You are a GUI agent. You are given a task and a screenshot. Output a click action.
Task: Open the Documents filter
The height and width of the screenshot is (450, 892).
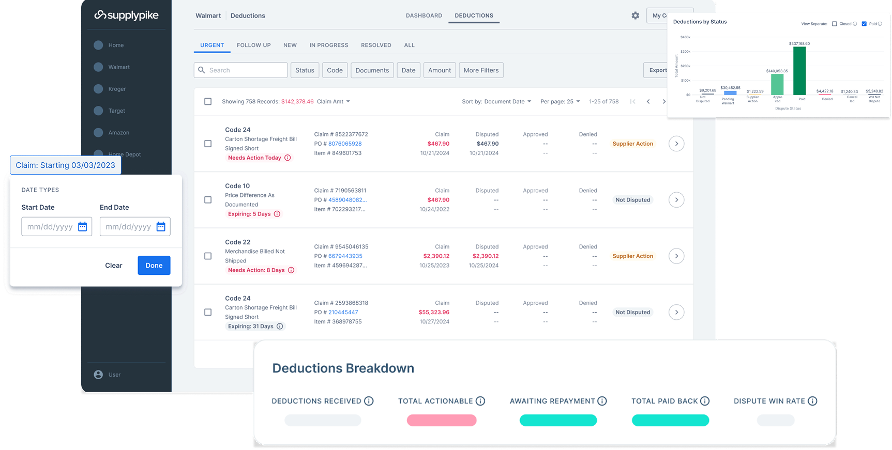point(372,70)
